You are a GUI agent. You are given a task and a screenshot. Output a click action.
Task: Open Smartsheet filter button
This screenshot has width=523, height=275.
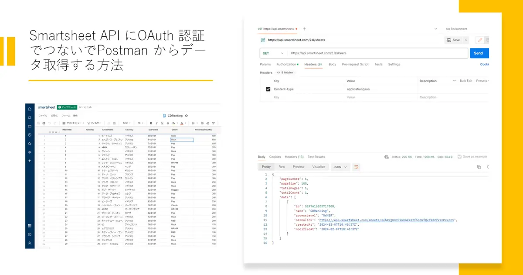click(x=94, y=123)
